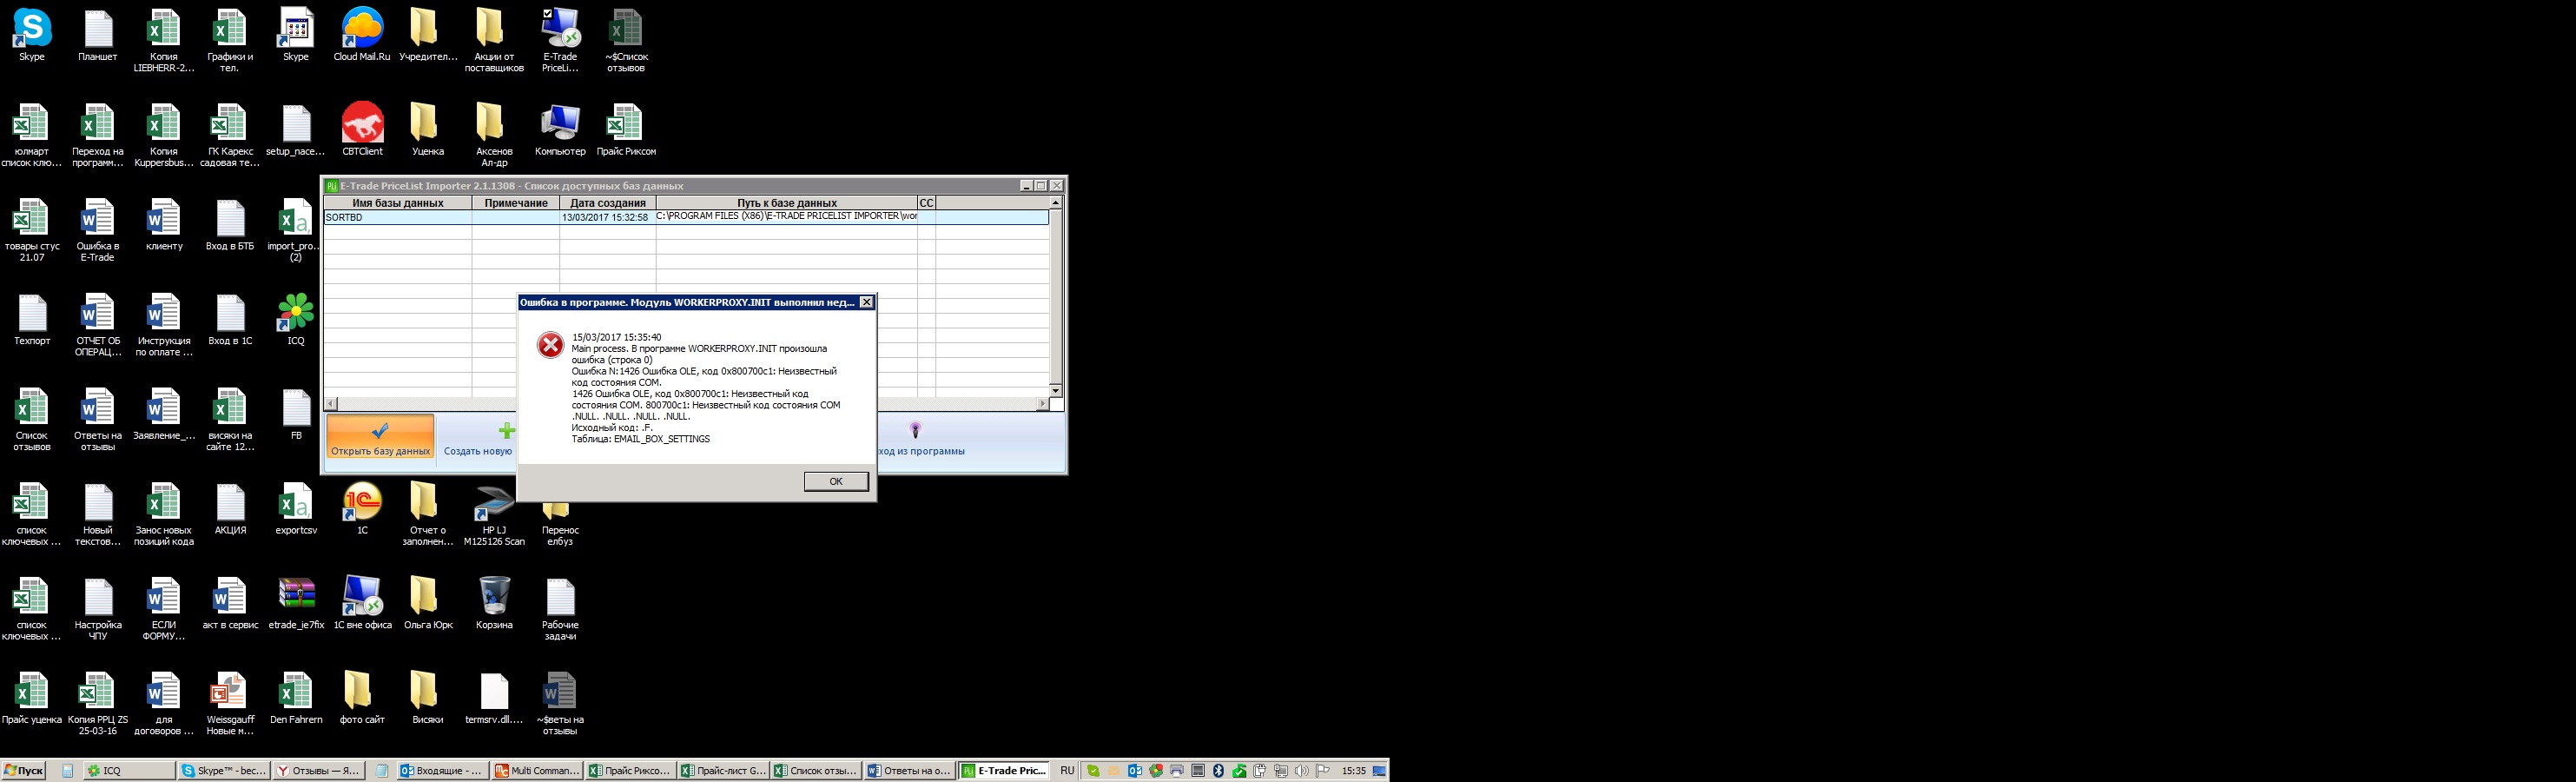The height and width of the screenshot is (782, 2576).
Task: Select the акт в сервис Word document
Action: [x=230, y=604]
